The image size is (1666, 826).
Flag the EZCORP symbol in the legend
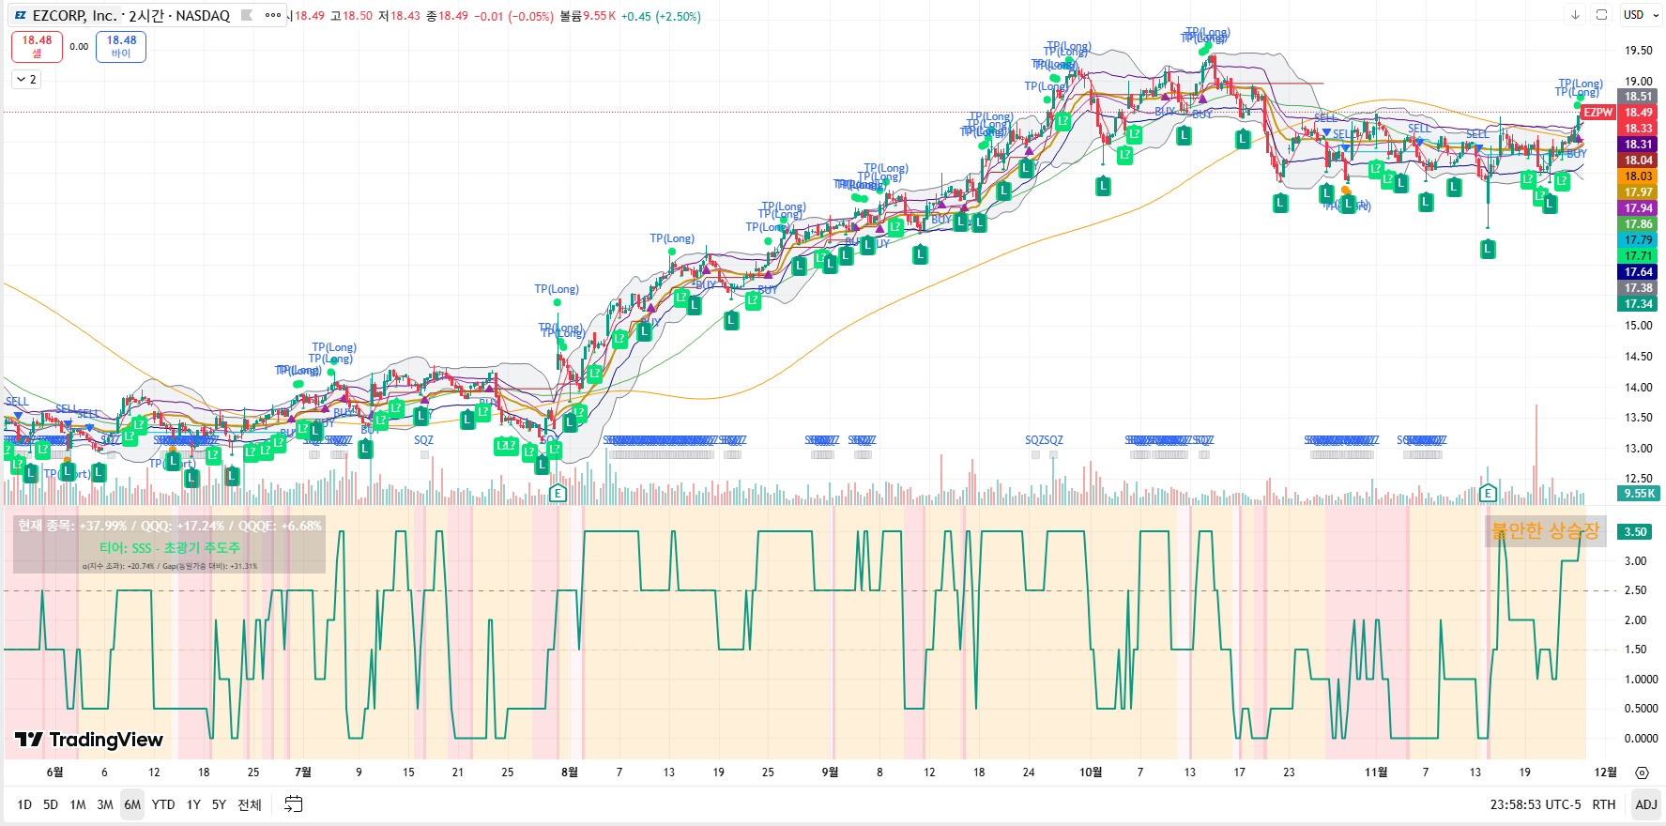(x=247, y=15)
